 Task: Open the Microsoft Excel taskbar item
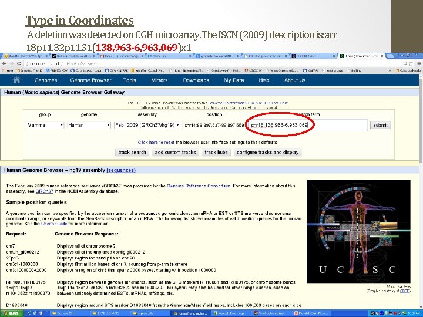click(x=231, y=313)
